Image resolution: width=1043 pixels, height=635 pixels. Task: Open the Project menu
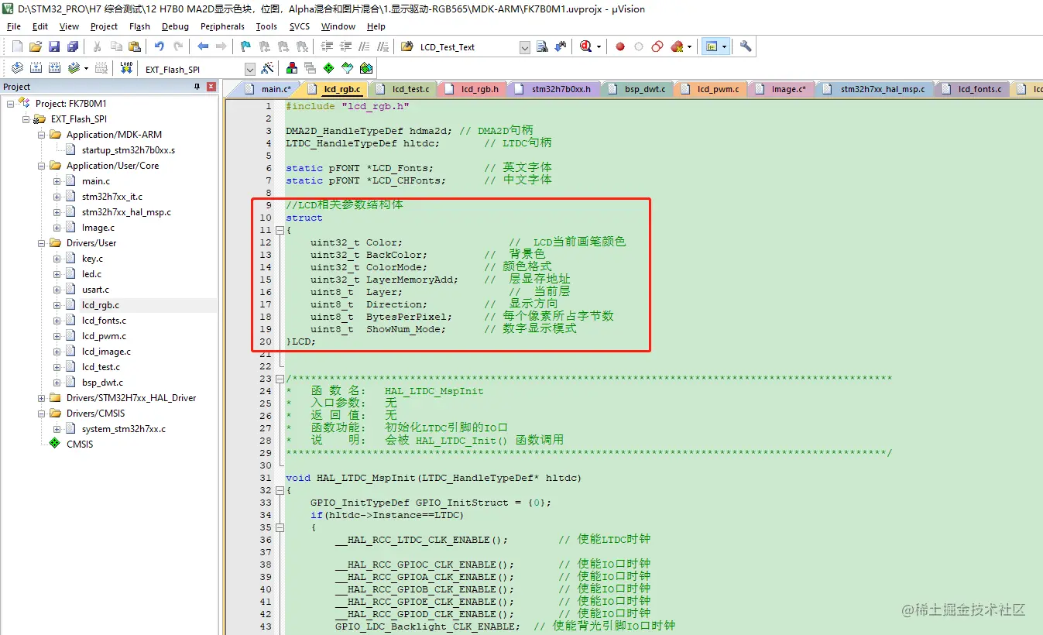point(104,26)
